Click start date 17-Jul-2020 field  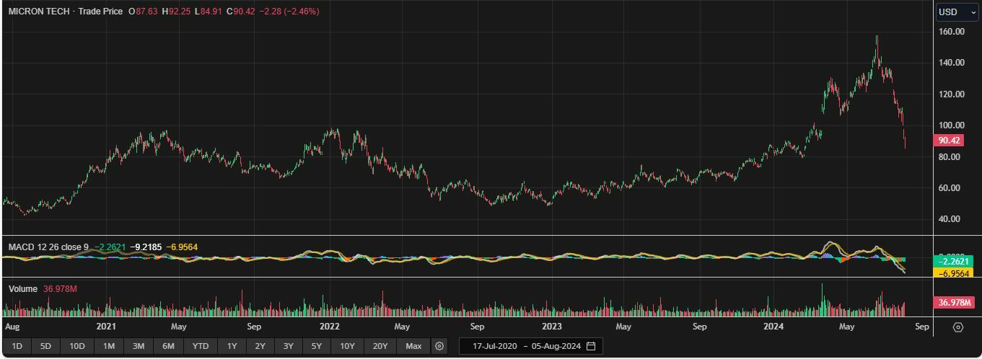point(495,346)
